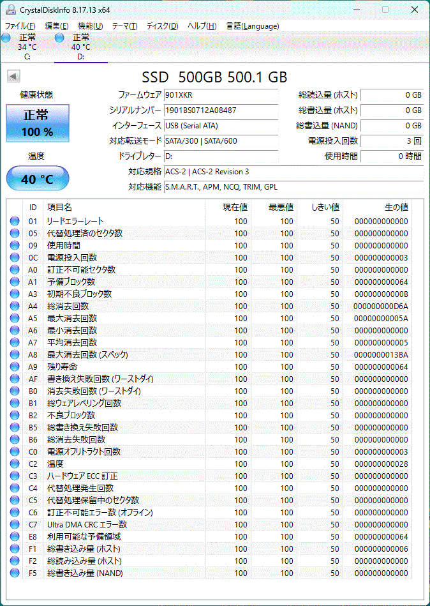Click the しきい値 column header
Image resolution: width=430 pixels, height=606 pixels.
coord(320,207)
